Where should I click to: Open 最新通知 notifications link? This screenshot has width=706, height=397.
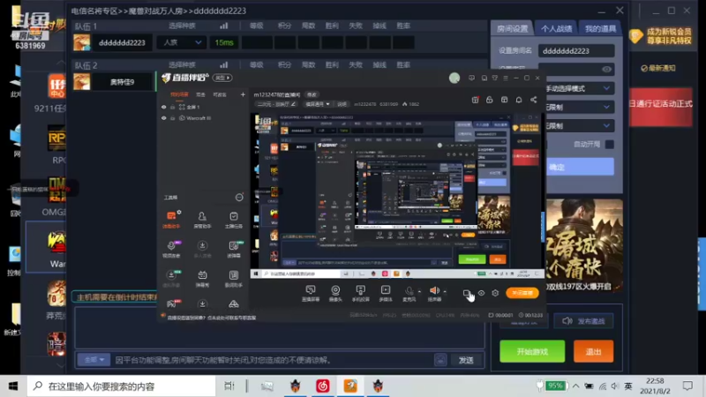tap(658, 68)
